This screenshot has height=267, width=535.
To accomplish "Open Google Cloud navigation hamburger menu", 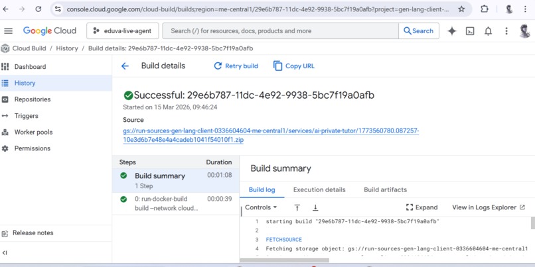I will [8, 31].
